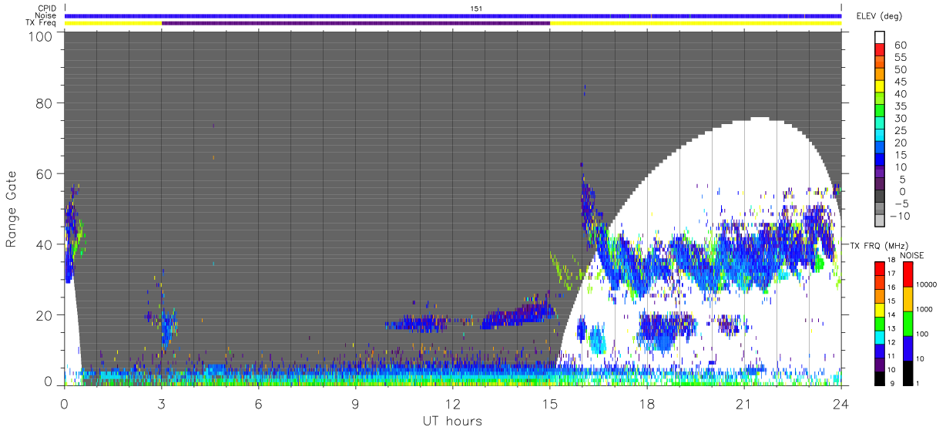This screenshot has width=946, height=437.
Task: Click the 40 tick label on the Range Gate axis
Action: pos(45,244)
